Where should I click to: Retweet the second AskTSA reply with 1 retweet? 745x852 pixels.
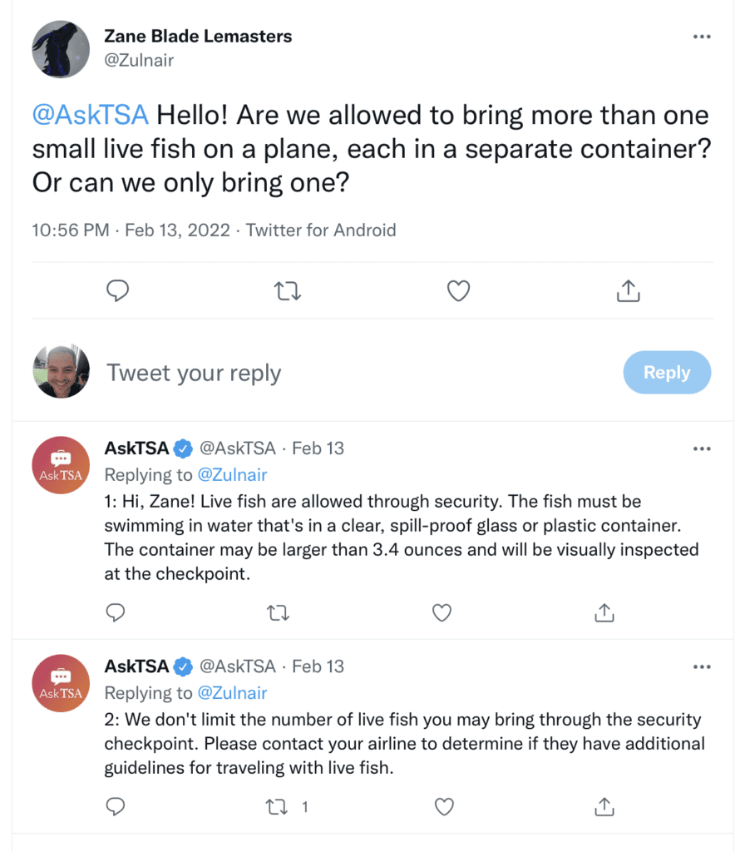277,807
